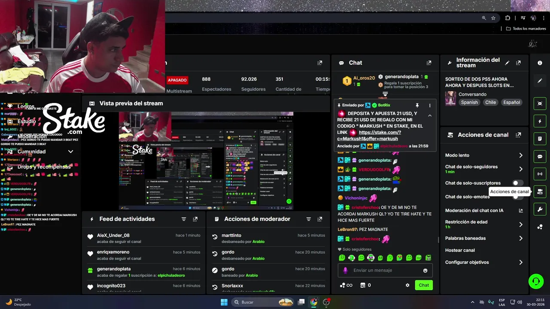Click the stream preview video thumbnail
The width and height of the screenshot is (550, 309).
click(206, 161)
